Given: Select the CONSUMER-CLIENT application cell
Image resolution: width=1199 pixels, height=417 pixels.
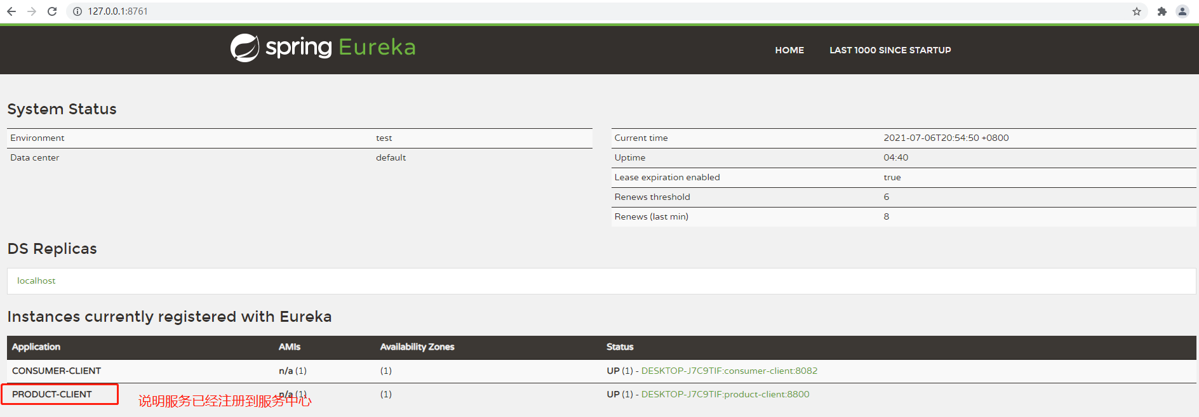Looking at the screenshot, I should [x=57, y=371].
